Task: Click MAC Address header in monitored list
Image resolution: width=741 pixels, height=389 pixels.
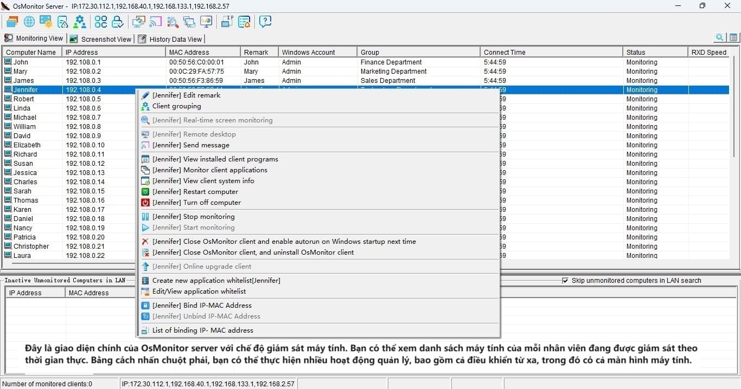Action: coord(203,53)
